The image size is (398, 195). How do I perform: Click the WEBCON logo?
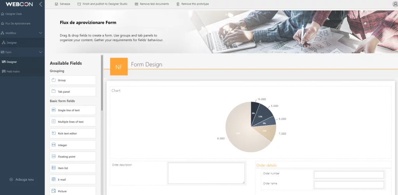click(x=20, y=4)
